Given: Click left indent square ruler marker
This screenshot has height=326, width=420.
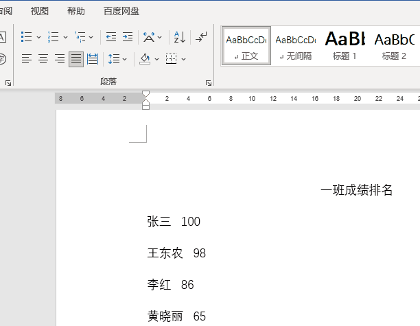Looking at the screenshot, I should click(x=145, y=107).
